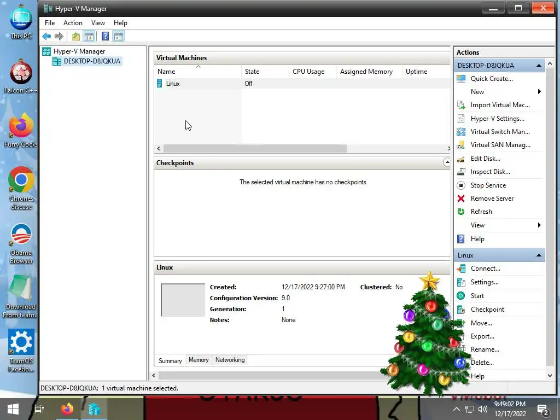Open the View menu

pos(98,23)
